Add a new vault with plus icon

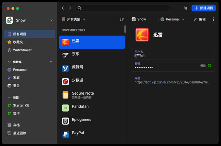[x=51, y=62]
